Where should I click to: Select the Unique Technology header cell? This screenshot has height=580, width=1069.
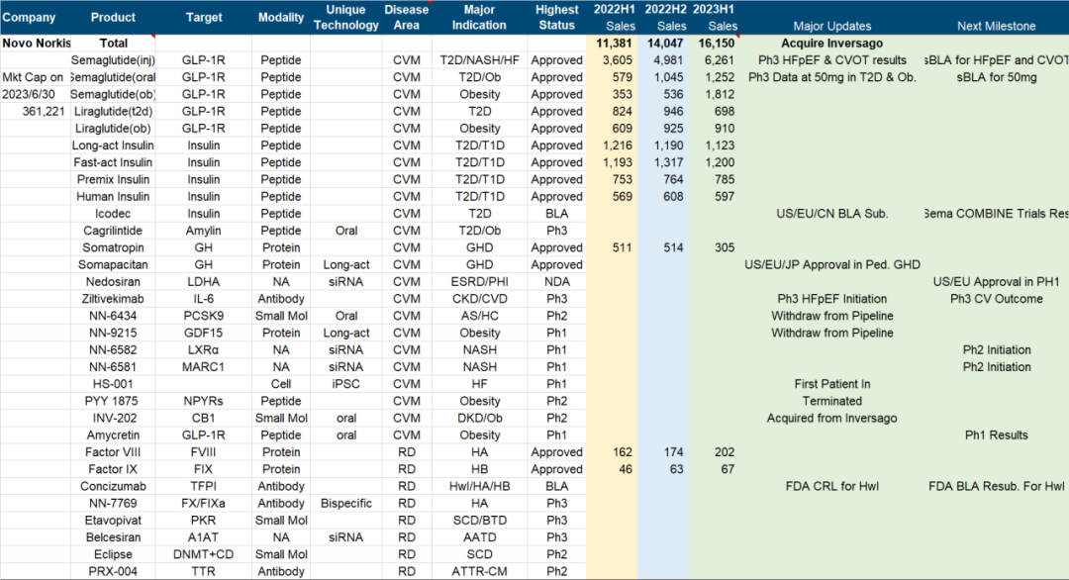(345, 18)
